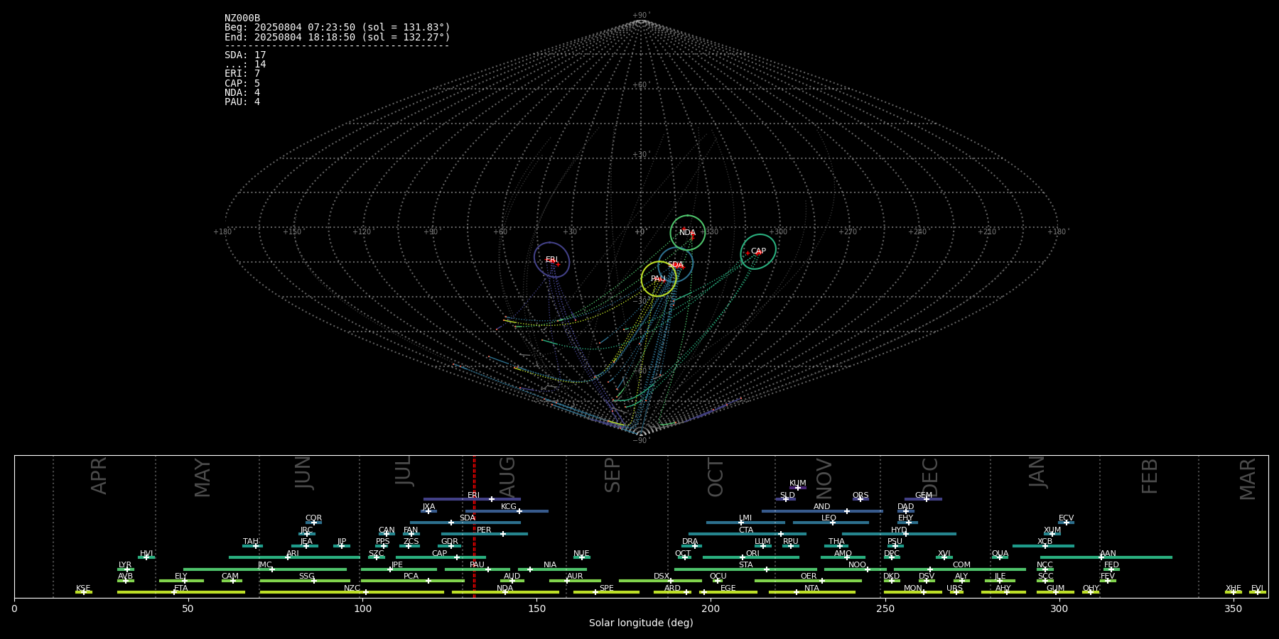Click the SPE shower bar in timeline
Viewport: 1279px width, 639px height.
606,592
